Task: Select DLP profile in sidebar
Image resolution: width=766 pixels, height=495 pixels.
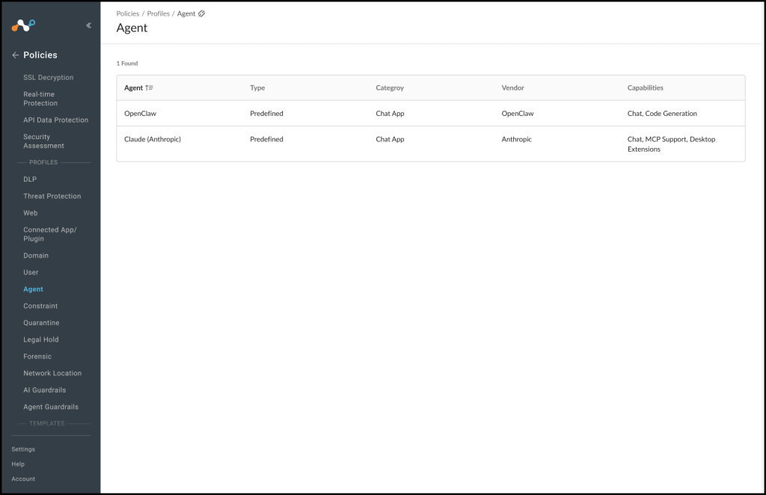Action: point(30,179)
